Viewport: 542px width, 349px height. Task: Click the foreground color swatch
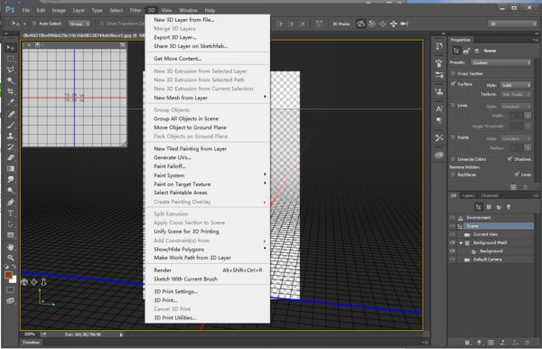tap(8, 276)
